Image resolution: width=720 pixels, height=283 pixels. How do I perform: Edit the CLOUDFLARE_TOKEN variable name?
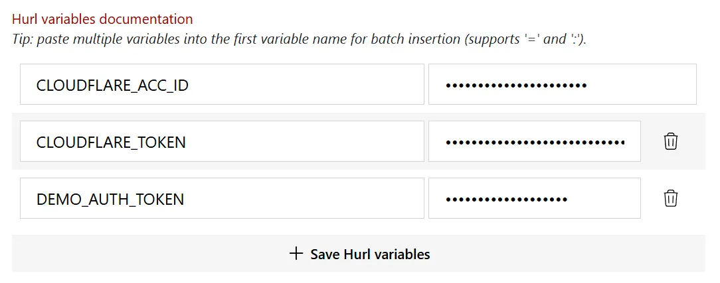[222, 141]
